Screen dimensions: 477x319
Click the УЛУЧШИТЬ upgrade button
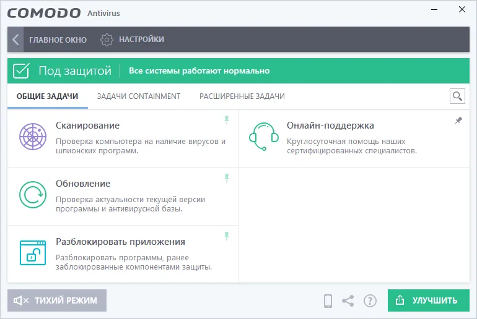point(429,300)
